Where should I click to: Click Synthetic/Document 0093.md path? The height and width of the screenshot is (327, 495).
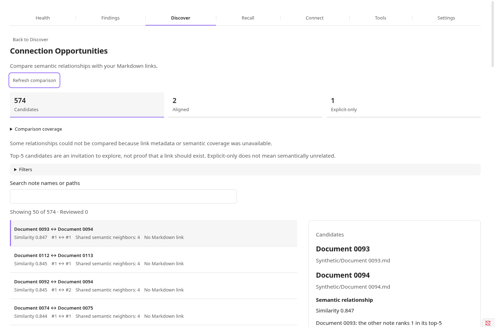353,261
